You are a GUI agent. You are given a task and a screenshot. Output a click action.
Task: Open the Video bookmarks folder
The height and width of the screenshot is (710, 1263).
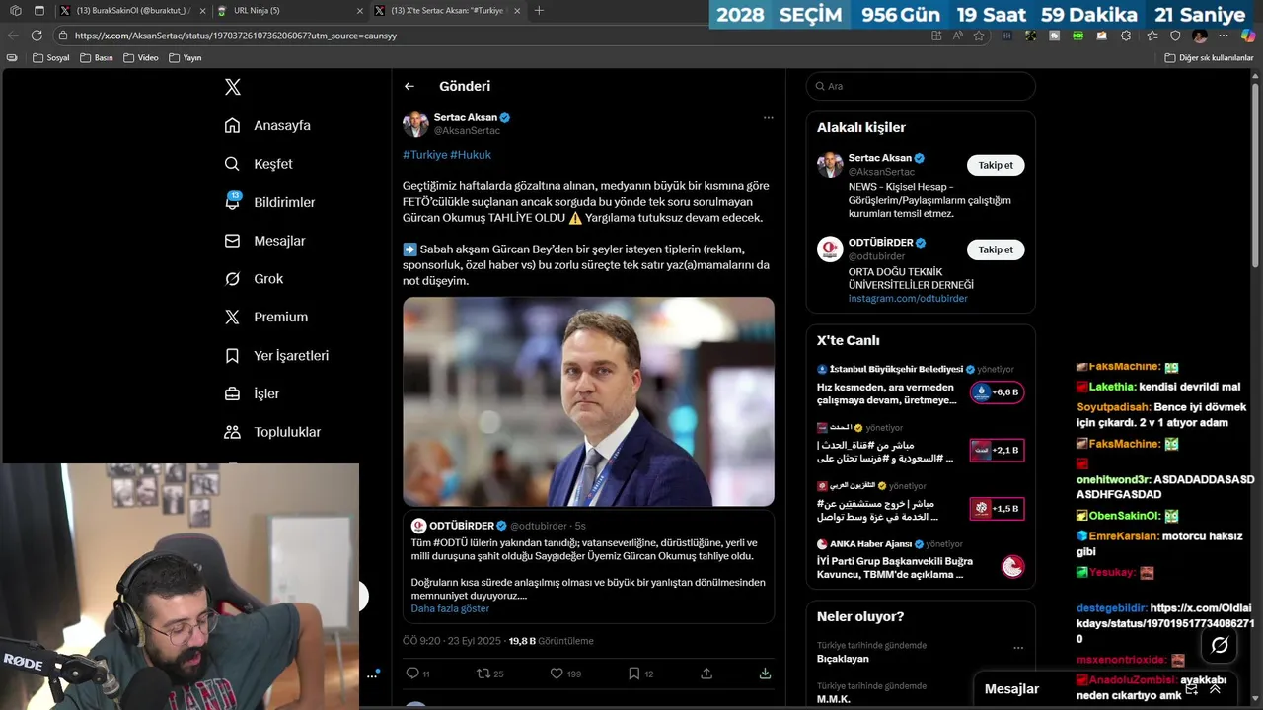tap(141, 58)
